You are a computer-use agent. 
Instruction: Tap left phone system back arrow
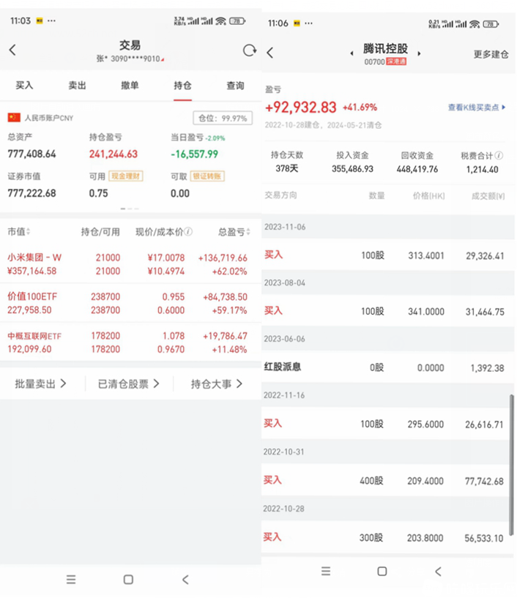pyautogui.click(x=185, y=580)
